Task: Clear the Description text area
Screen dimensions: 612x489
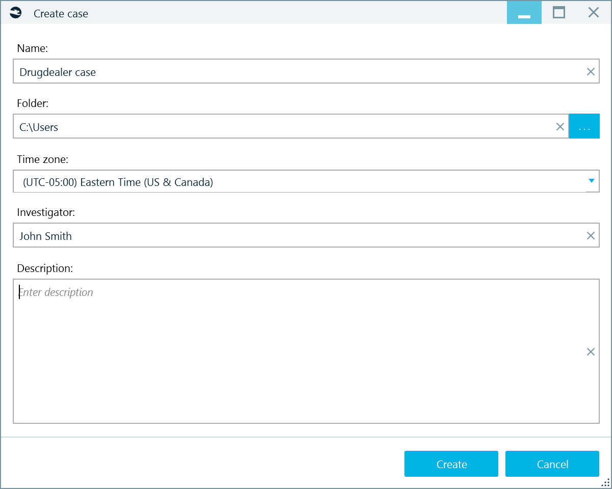Action: 591,351
